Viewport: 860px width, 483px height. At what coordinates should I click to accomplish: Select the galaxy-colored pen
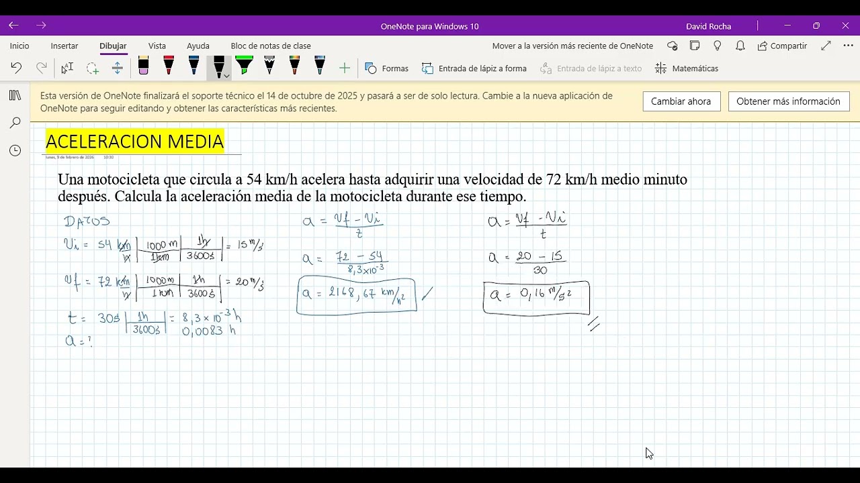tap(320, 66)
